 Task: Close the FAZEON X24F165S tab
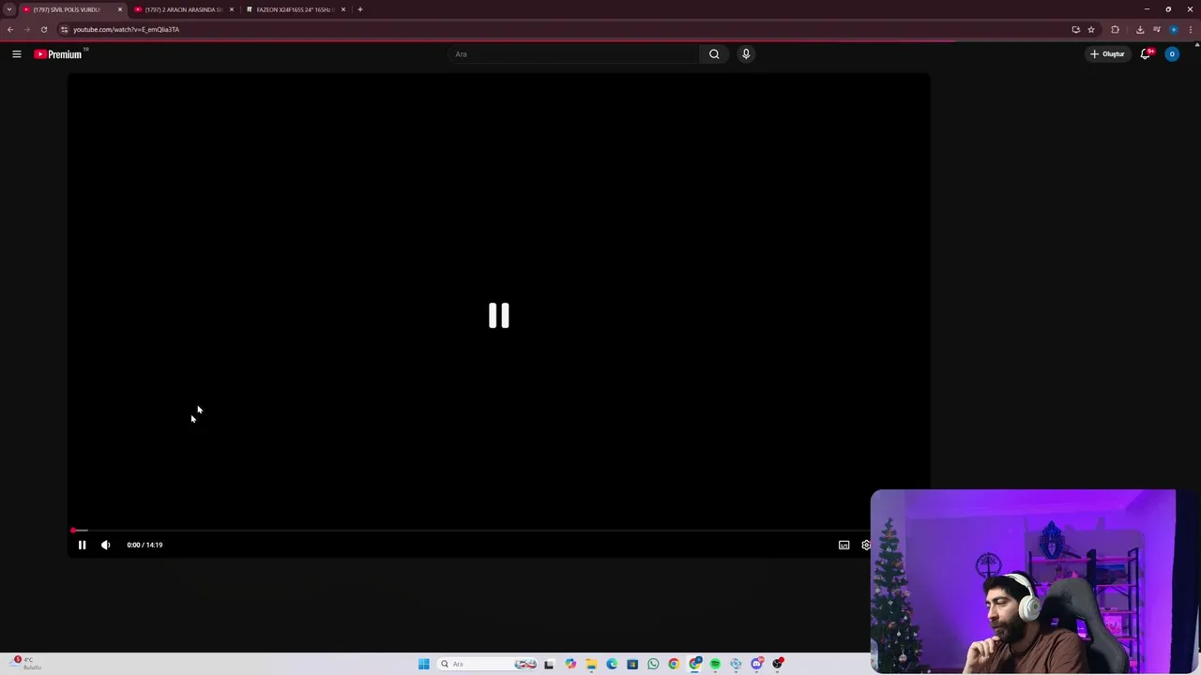(343, 9)
